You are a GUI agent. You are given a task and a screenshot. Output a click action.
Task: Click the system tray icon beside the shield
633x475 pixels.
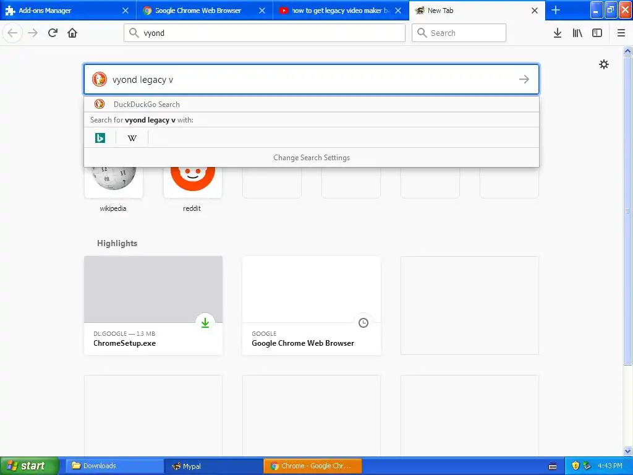pos(587,466)
